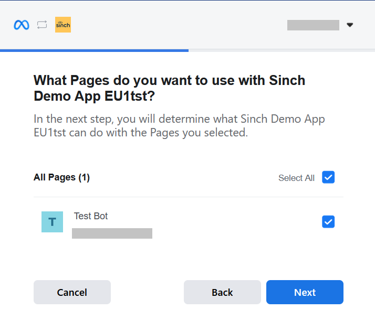Click the greyed-out account name in header
This screenshot has height=310, width=375.
pyautogui.click(x=313, y=25)
